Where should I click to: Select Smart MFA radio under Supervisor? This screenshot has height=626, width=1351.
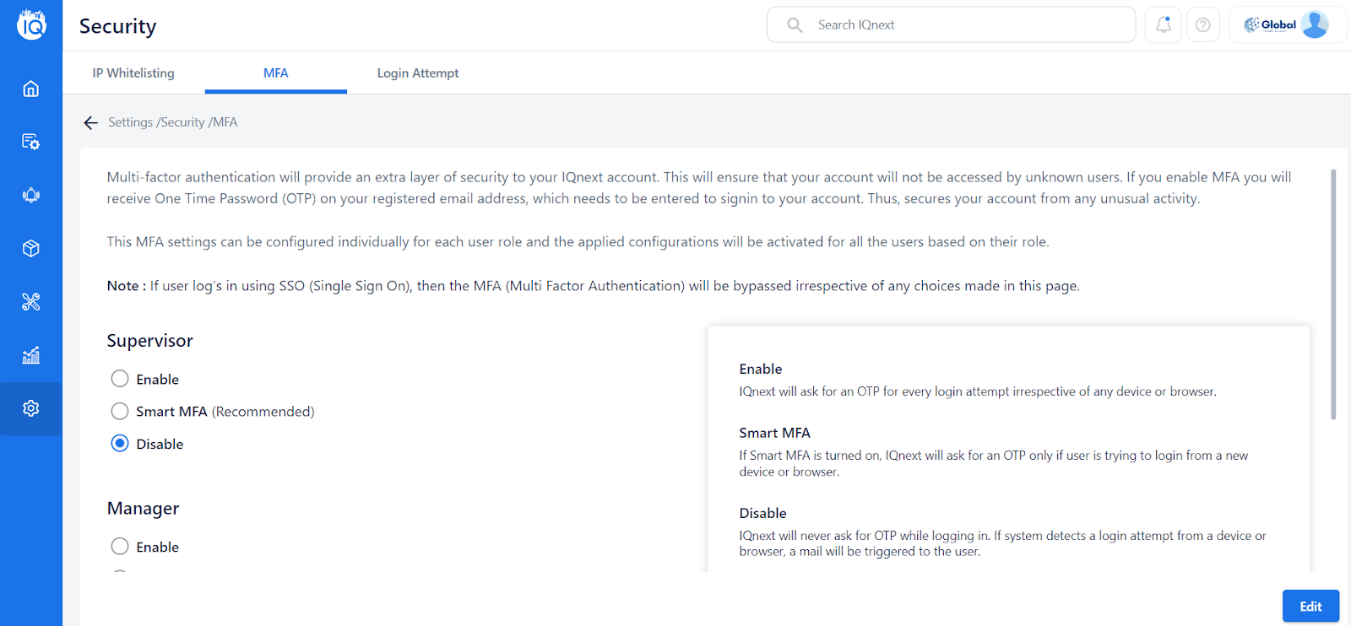pos(120,411)
